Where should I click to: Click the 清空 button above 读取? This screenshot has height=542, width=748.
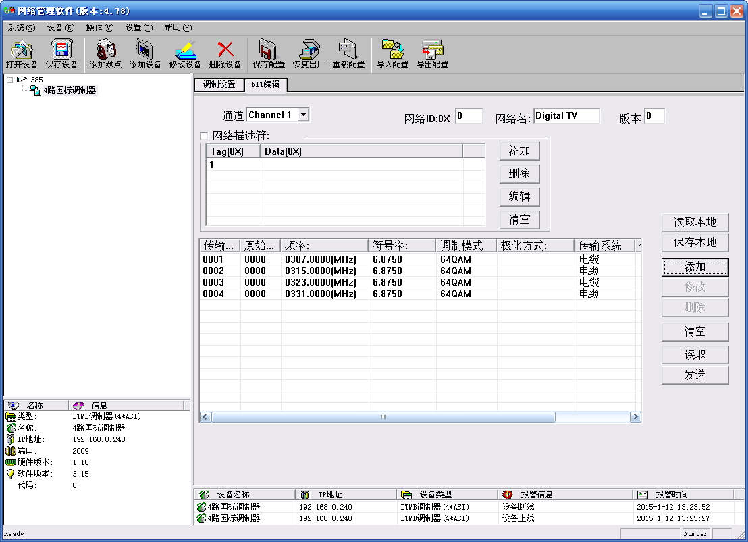(x=695, y=331)
